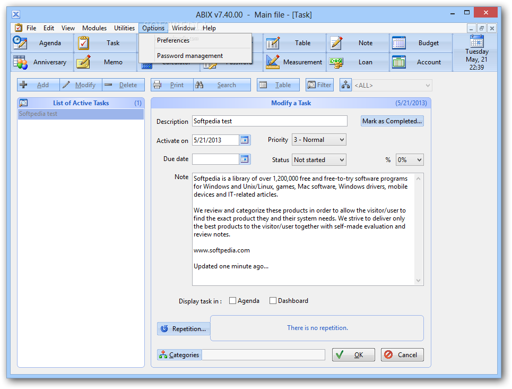Click the Due date input field
Screen dimensions: 512x389
point(215,159)
